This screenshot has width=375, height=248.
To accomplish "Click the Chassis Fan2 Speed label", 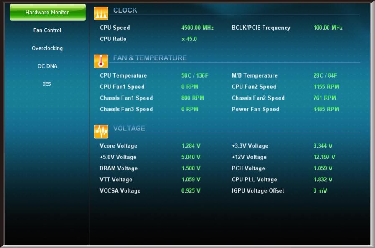I will [258, 98].
